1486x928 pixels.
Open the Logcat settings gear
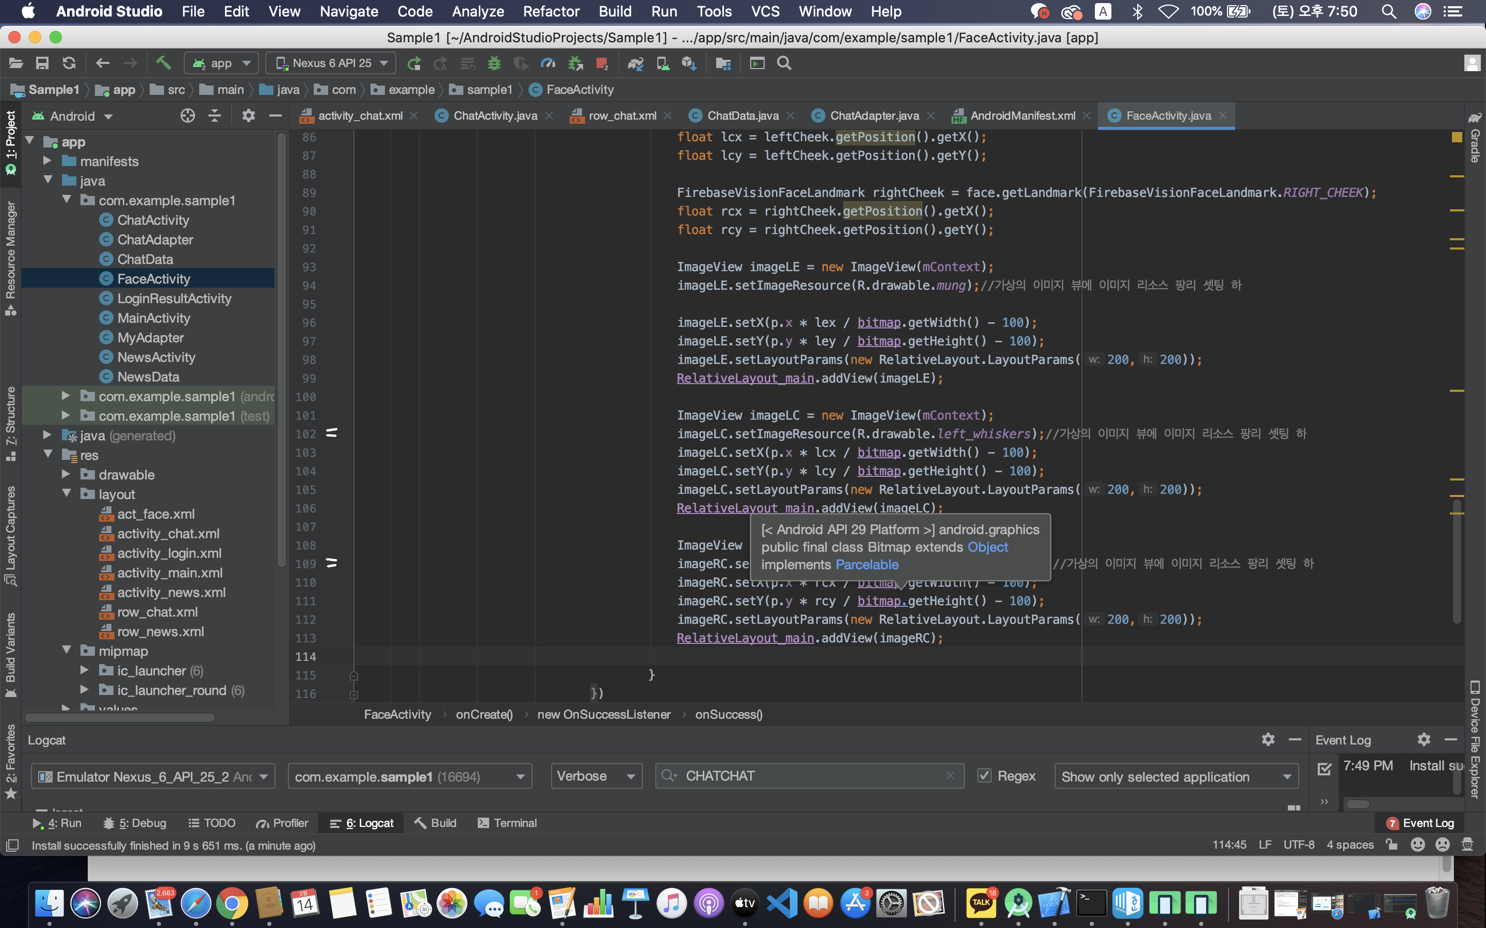tap(1267, 740)
